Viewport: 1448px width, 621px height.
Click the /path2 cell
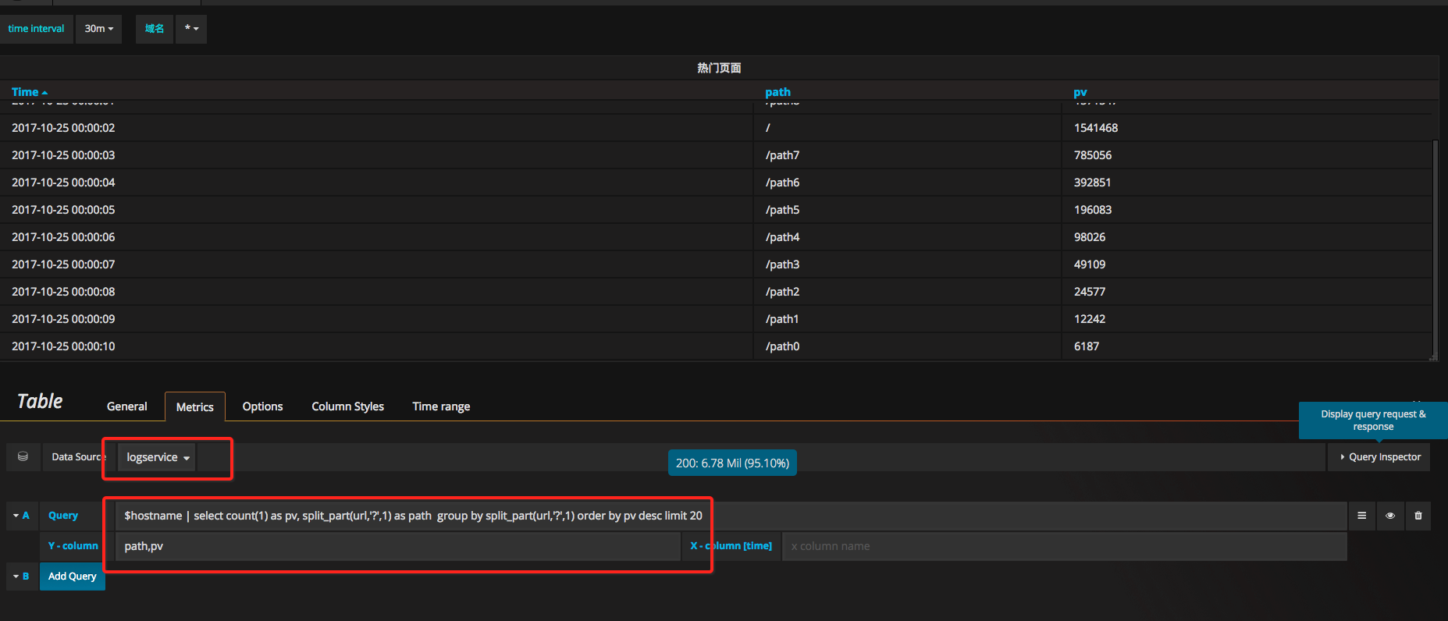coord(782,292)
